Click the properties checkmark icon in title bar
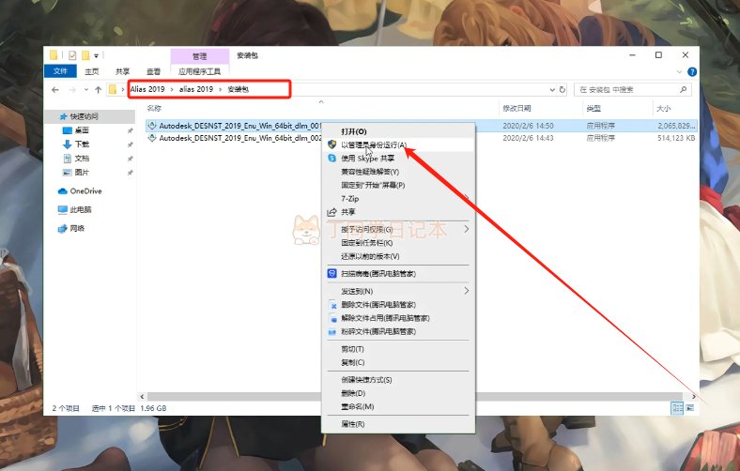The image size is (740, 471). (72, 55)
